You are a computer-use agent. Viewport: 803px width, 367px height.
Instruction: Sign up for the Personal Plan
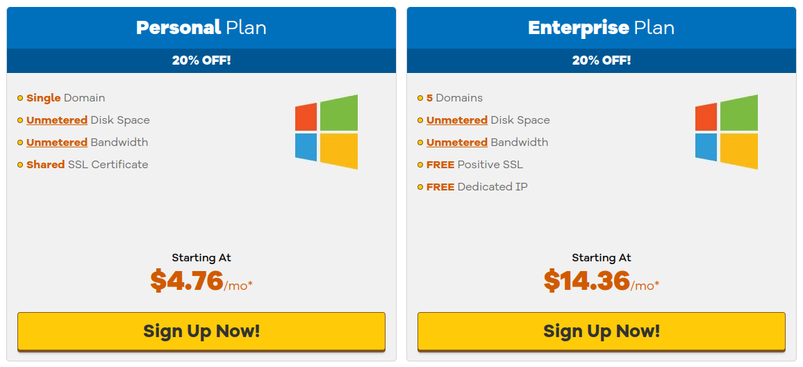point(201,331)
